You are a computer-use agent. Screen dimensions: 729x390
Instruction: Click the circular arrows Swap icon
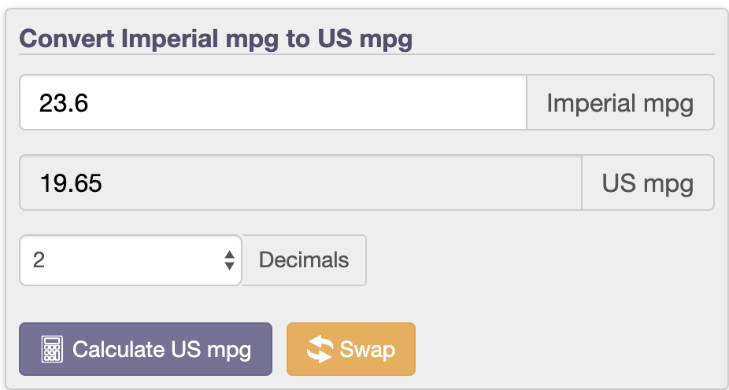coord(320,349)
